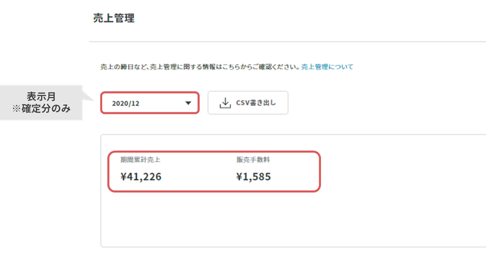Select the ¥1,585 sales fee amount
Screen dimensions: 486x263
point(253,176)
